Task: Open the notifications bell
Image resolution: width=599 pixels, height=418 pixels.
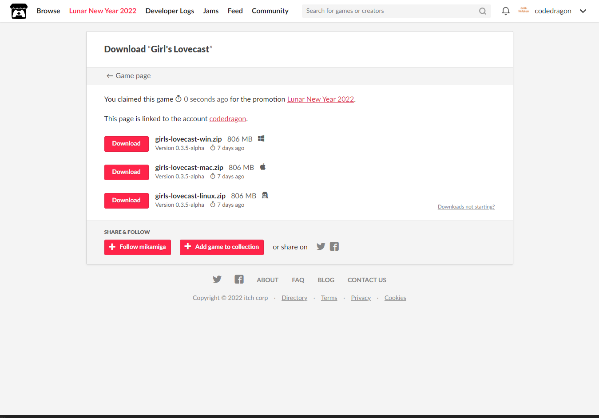Action: coord(505,11)
